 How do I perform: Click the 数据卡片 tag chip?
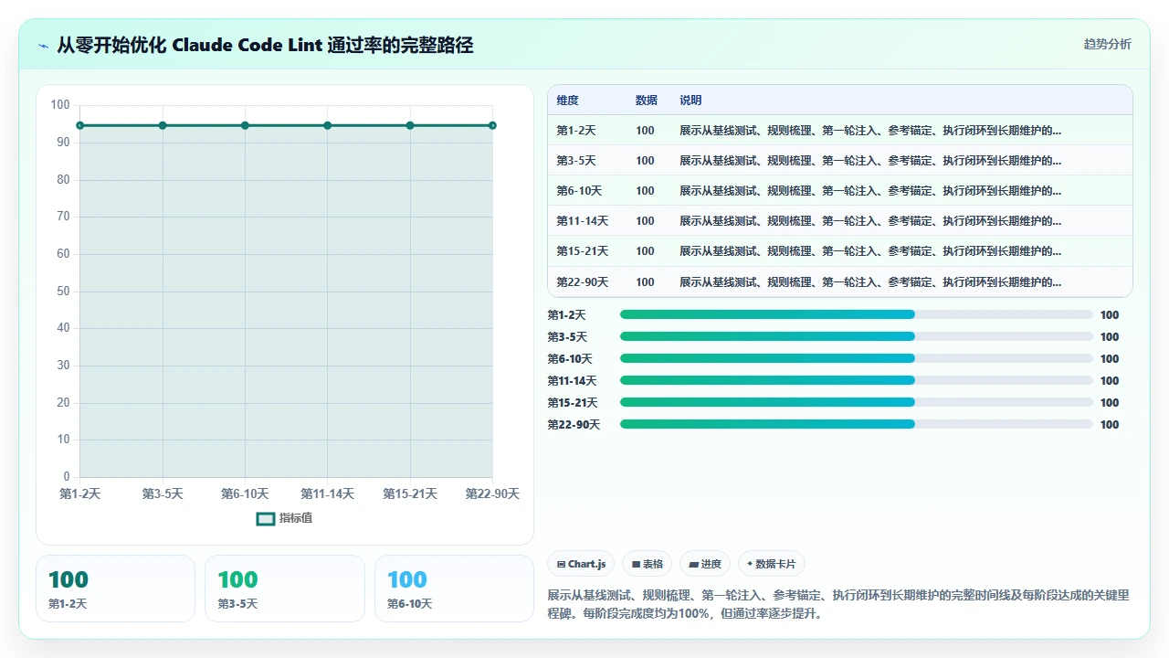click(771, 564)
